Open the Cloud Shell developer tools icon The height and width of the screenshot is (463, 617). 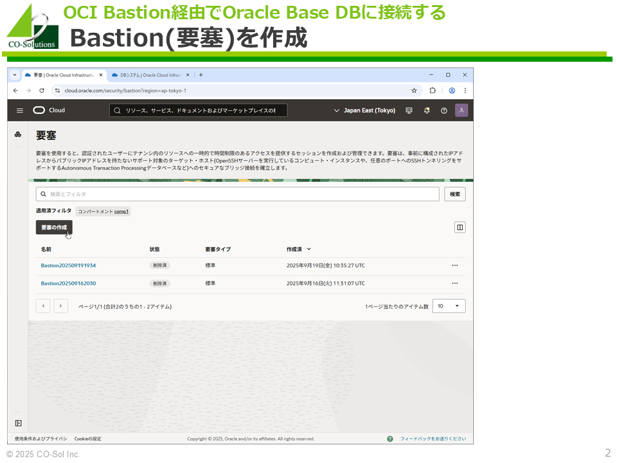(409, 111)
